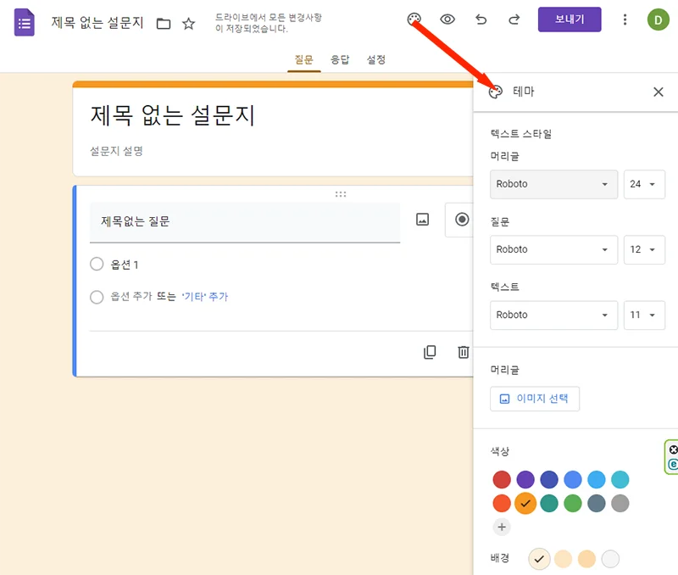The image size is (678, 575).
Task: Open the Google Forms home icon
Action: pyautogui.click(x=25, y=23)
